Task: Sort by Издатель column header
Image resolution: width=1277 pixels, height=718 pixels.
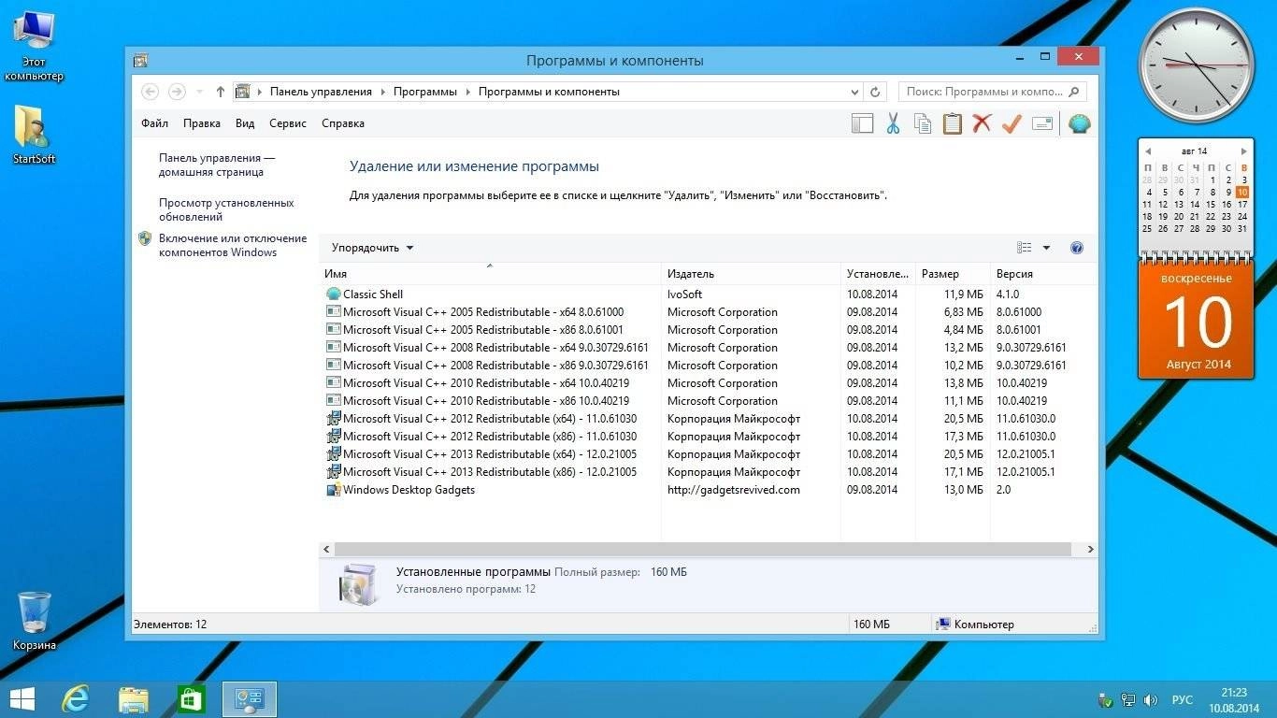Action: 751,274
